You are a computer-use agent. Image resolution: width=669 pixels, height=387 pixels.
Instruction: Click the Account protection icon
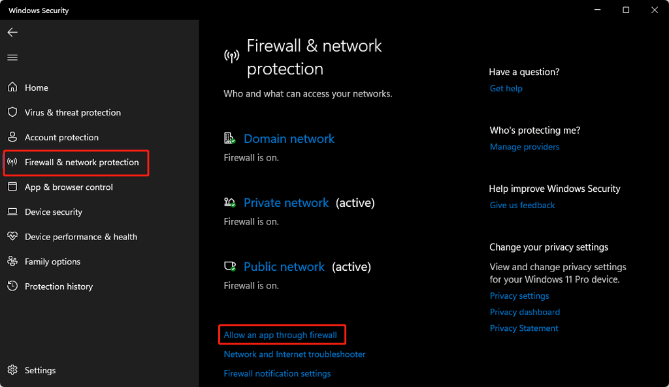12,137
